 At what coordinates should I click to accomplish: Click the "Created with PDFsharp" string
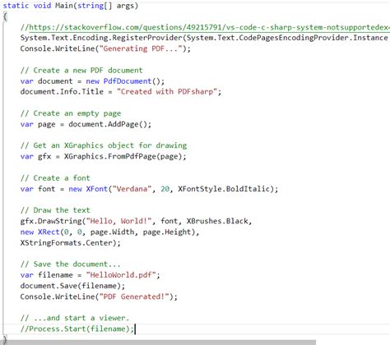167,91
